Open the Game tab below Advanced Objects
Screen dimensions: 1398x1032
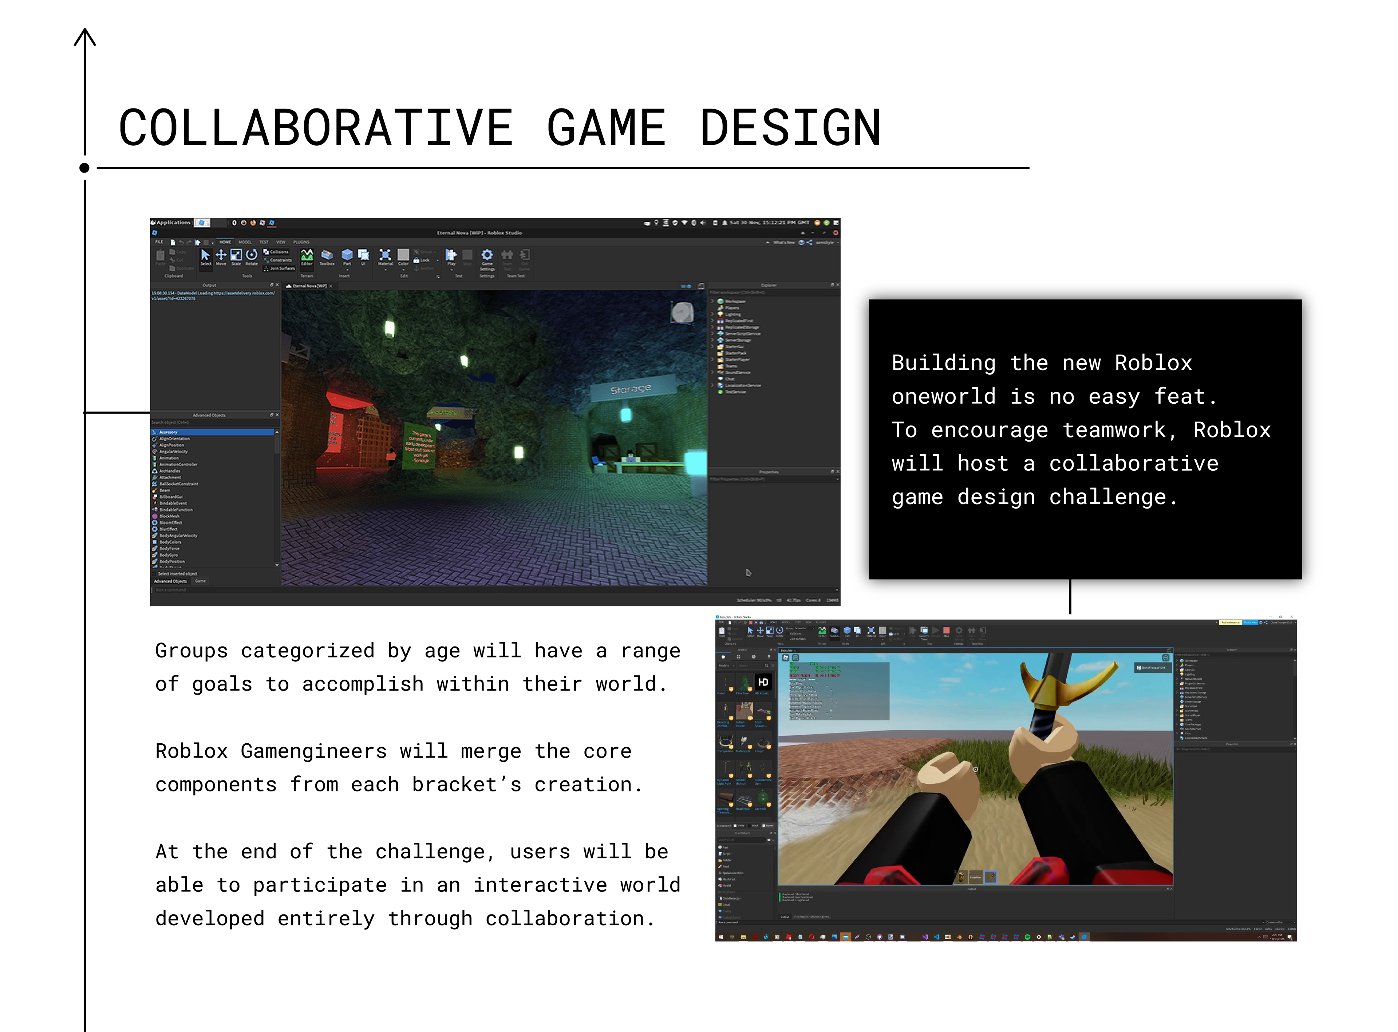tap(200, 581)
